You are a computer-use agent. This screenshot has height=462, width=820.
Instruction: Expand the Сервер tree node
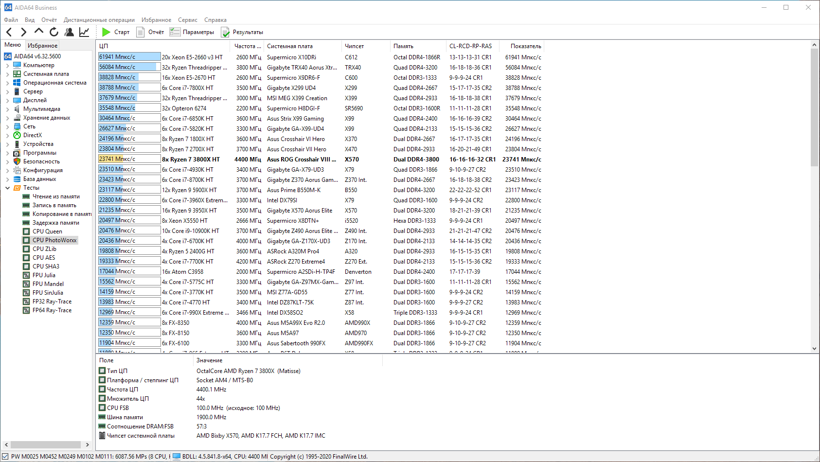pos(7,91)
